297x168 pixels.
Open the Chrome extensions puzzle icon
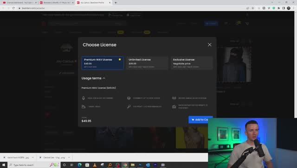click(x=278, y=8)
